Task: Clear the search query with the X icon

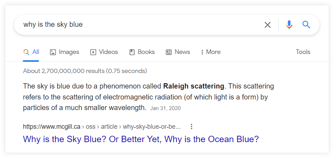Action: click(268, 25)
